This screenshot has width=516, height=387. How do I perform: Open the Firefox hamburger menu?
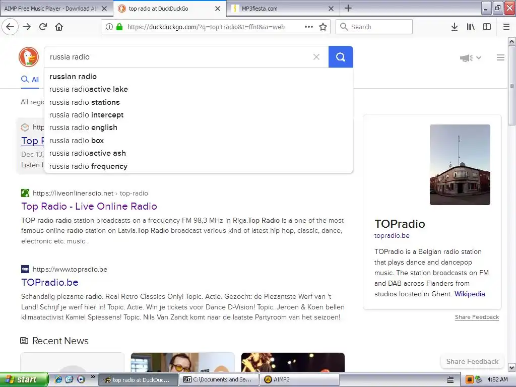pyautogui.click(x=506, y=27)
